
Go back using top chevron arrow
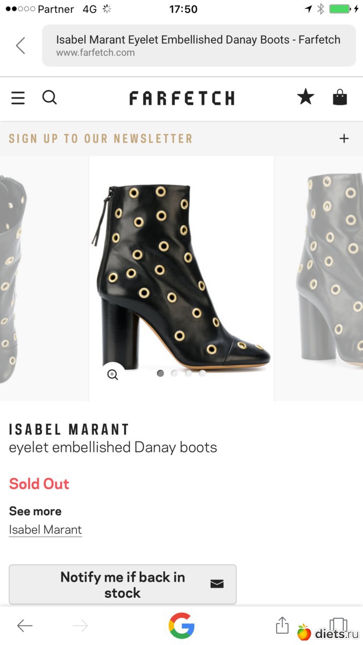point(20,46)
